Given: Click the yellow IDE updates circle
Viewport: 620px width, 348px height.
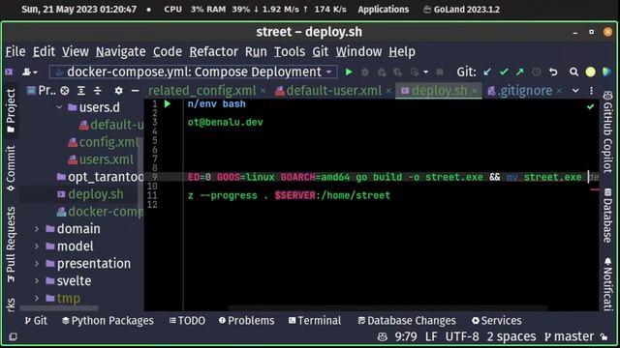Looking at the screenshot, I should point(590,72).
